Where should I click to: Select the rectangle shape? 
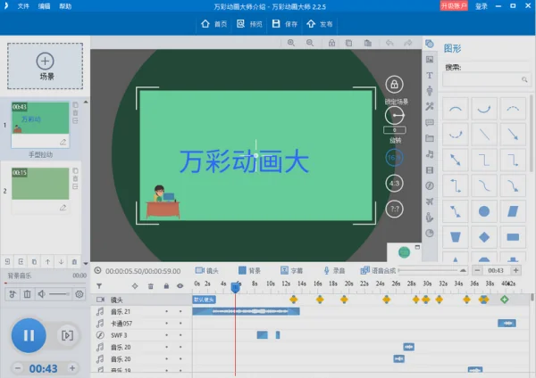click(513, 237)
